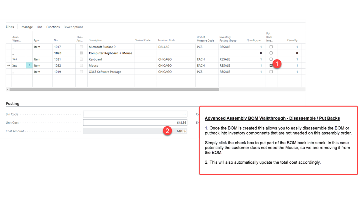358x201 pixels.
Task: Click the Variant Code column header
Action: tap(143, 40)
